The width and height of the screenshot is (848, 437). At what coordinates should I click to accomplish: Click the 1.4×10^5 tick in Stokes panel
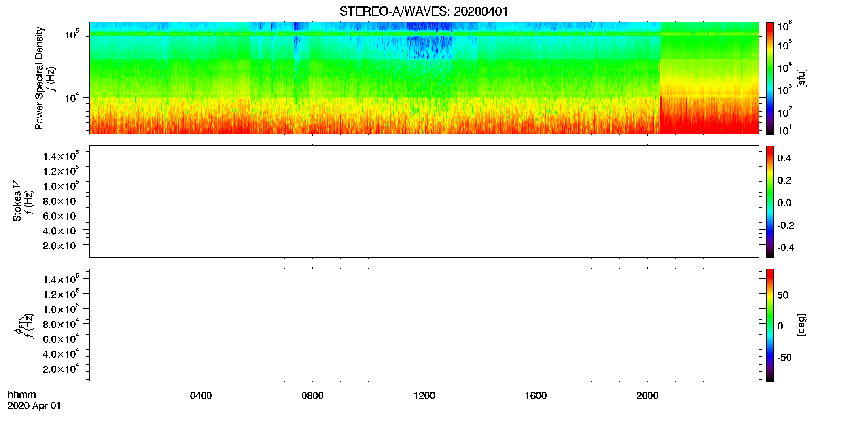coord(61,156)
